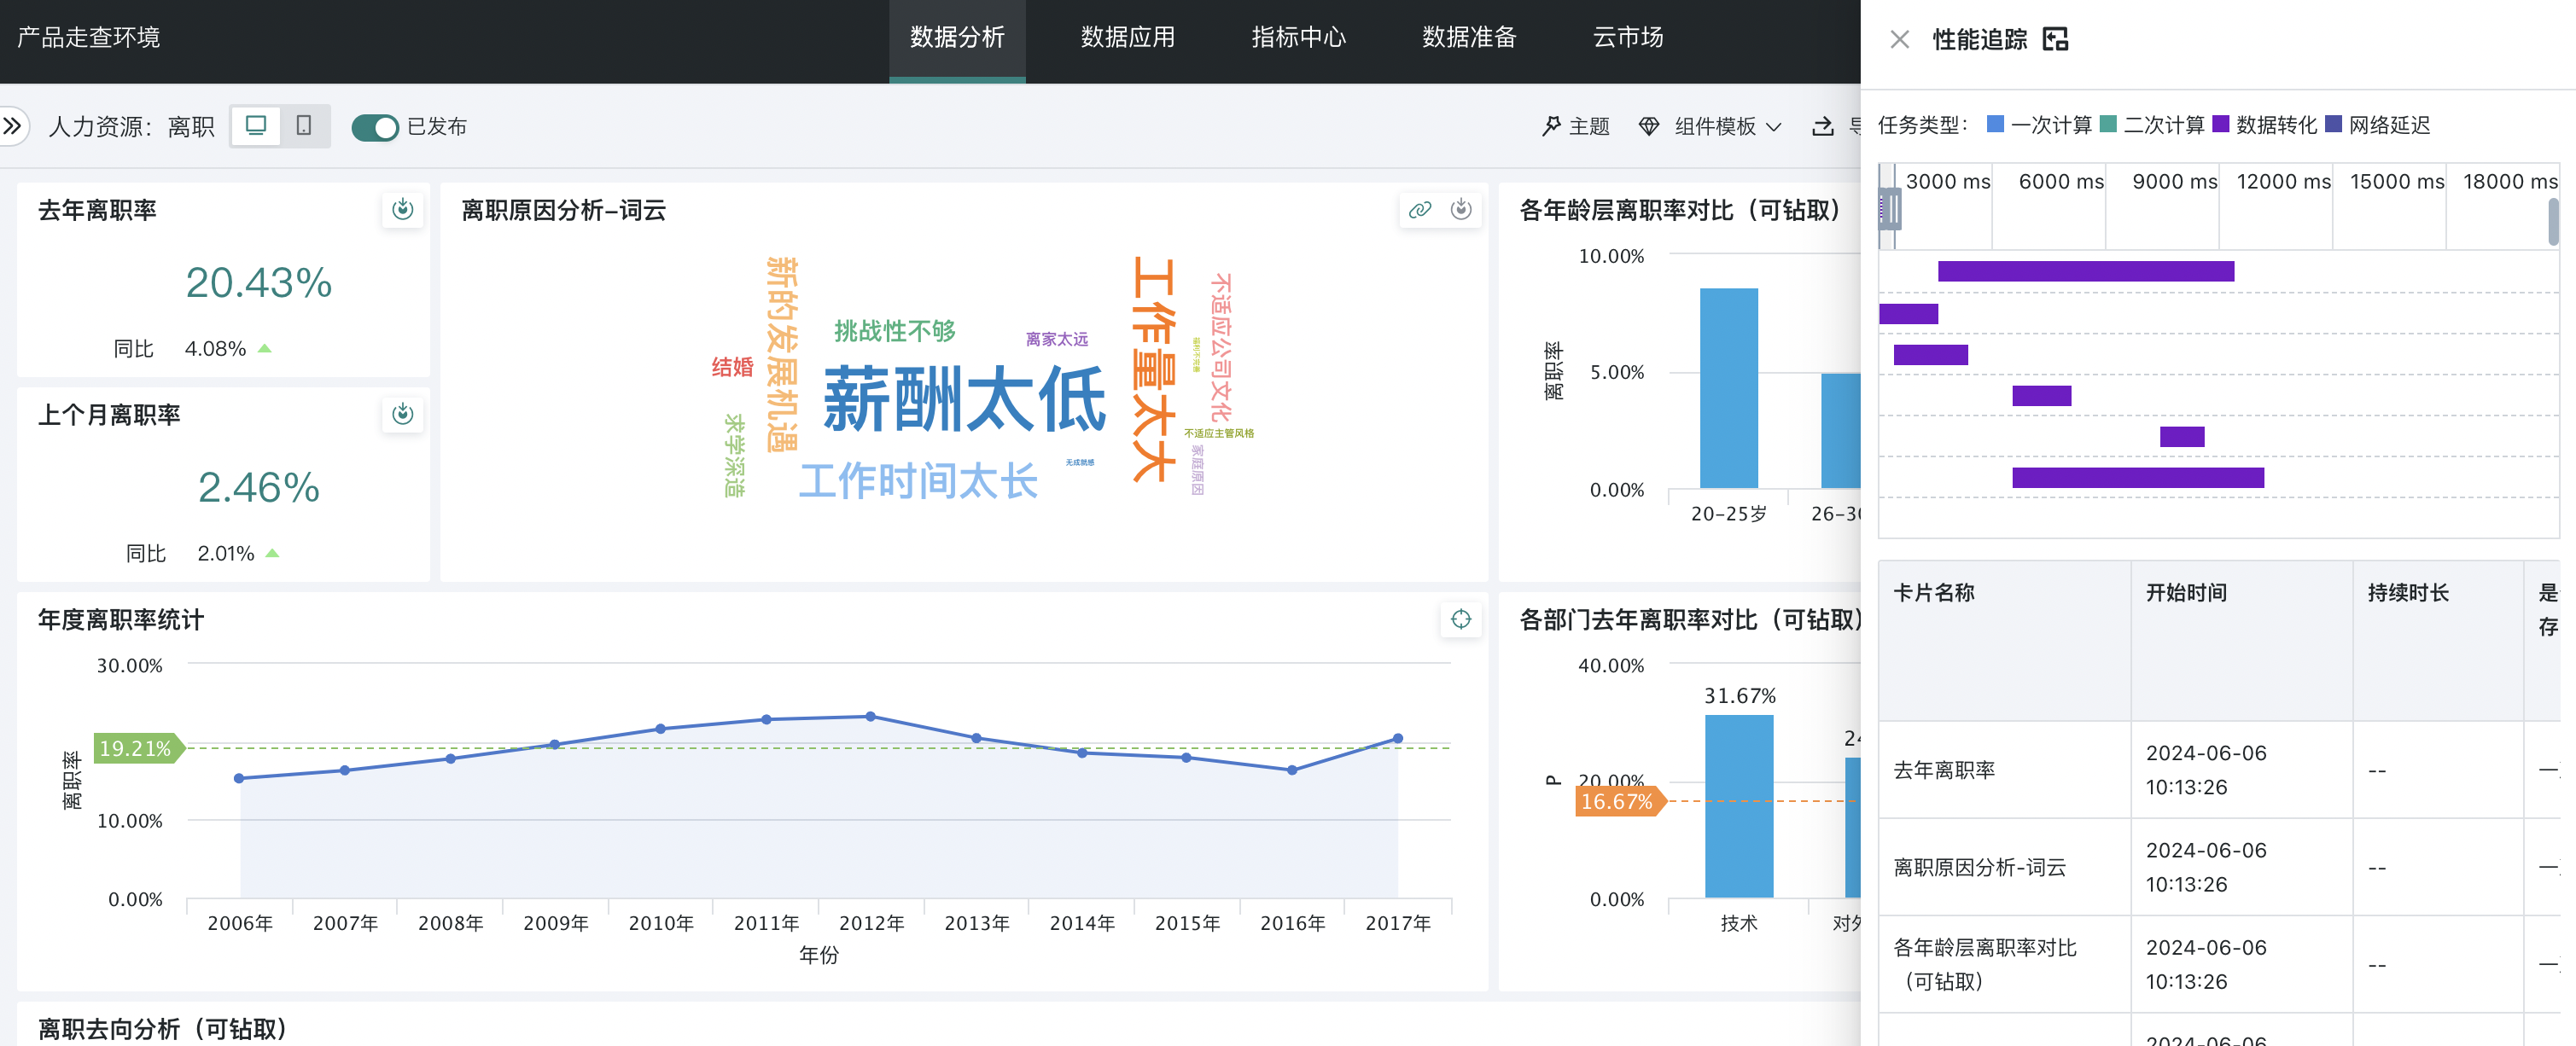Image resolution: width=2576 pixels, height=1046 pixels.
Task: Click the 19.21% average line label
Action: coord(137,748)
